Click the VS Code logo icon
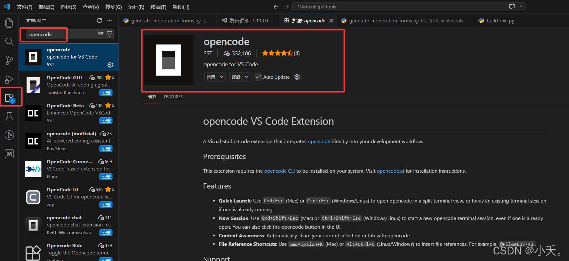 [x=7, y=7]
